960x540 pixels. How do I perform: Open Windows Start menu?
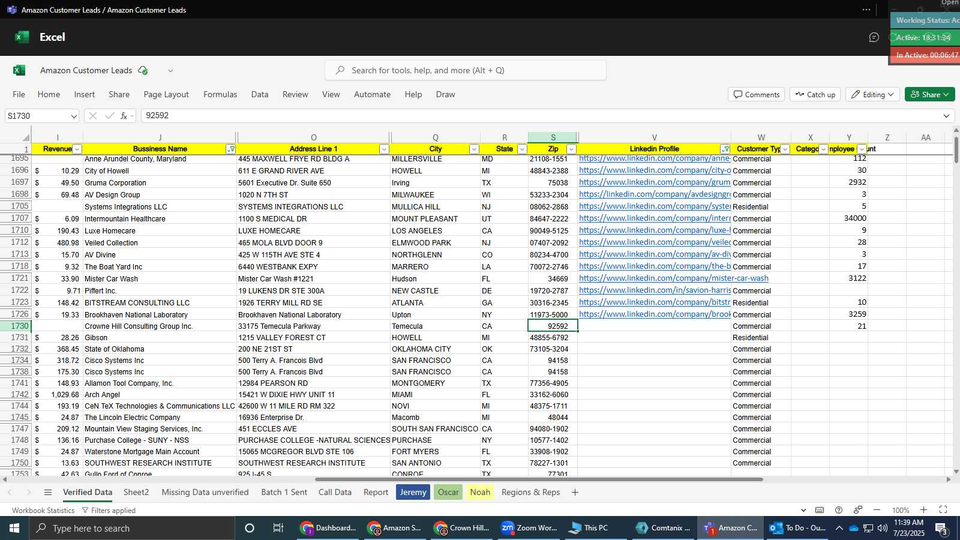pos(14,528)
